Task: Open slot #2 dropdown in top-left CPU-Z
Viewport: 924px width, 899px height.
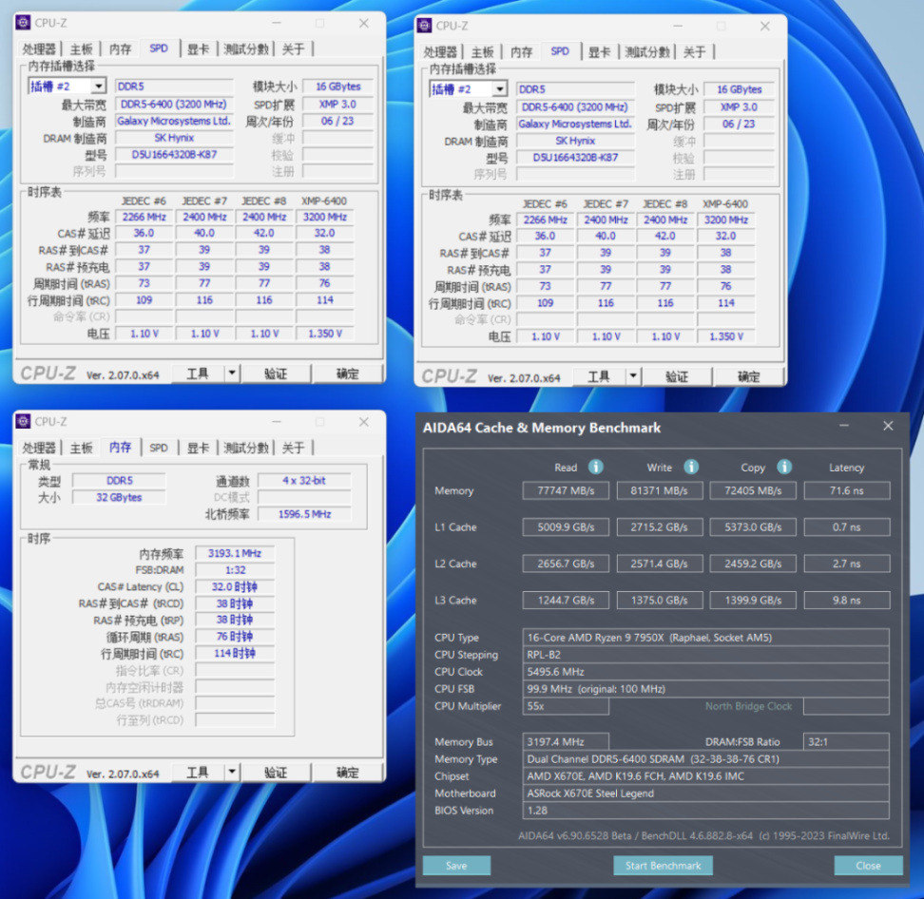Action: click(99, 86)
